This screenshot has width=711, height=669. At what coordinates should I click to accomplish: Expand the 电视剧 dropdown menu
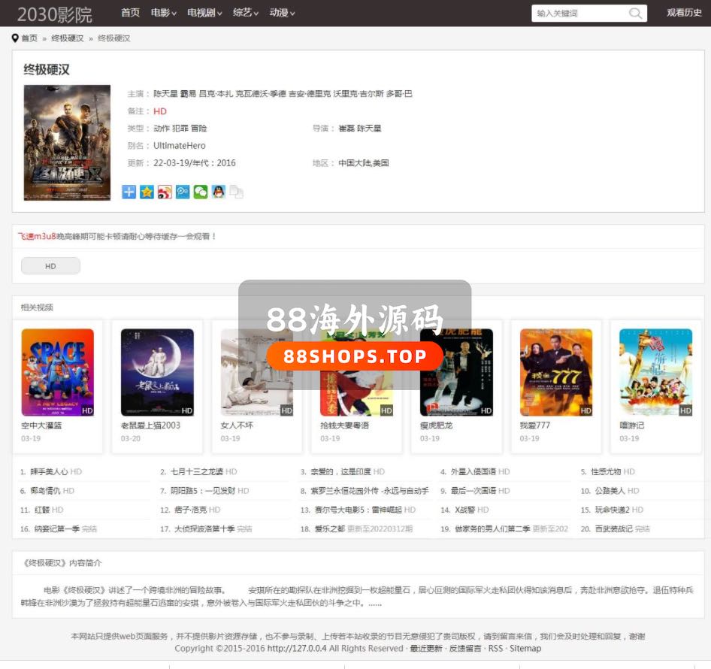204,13
